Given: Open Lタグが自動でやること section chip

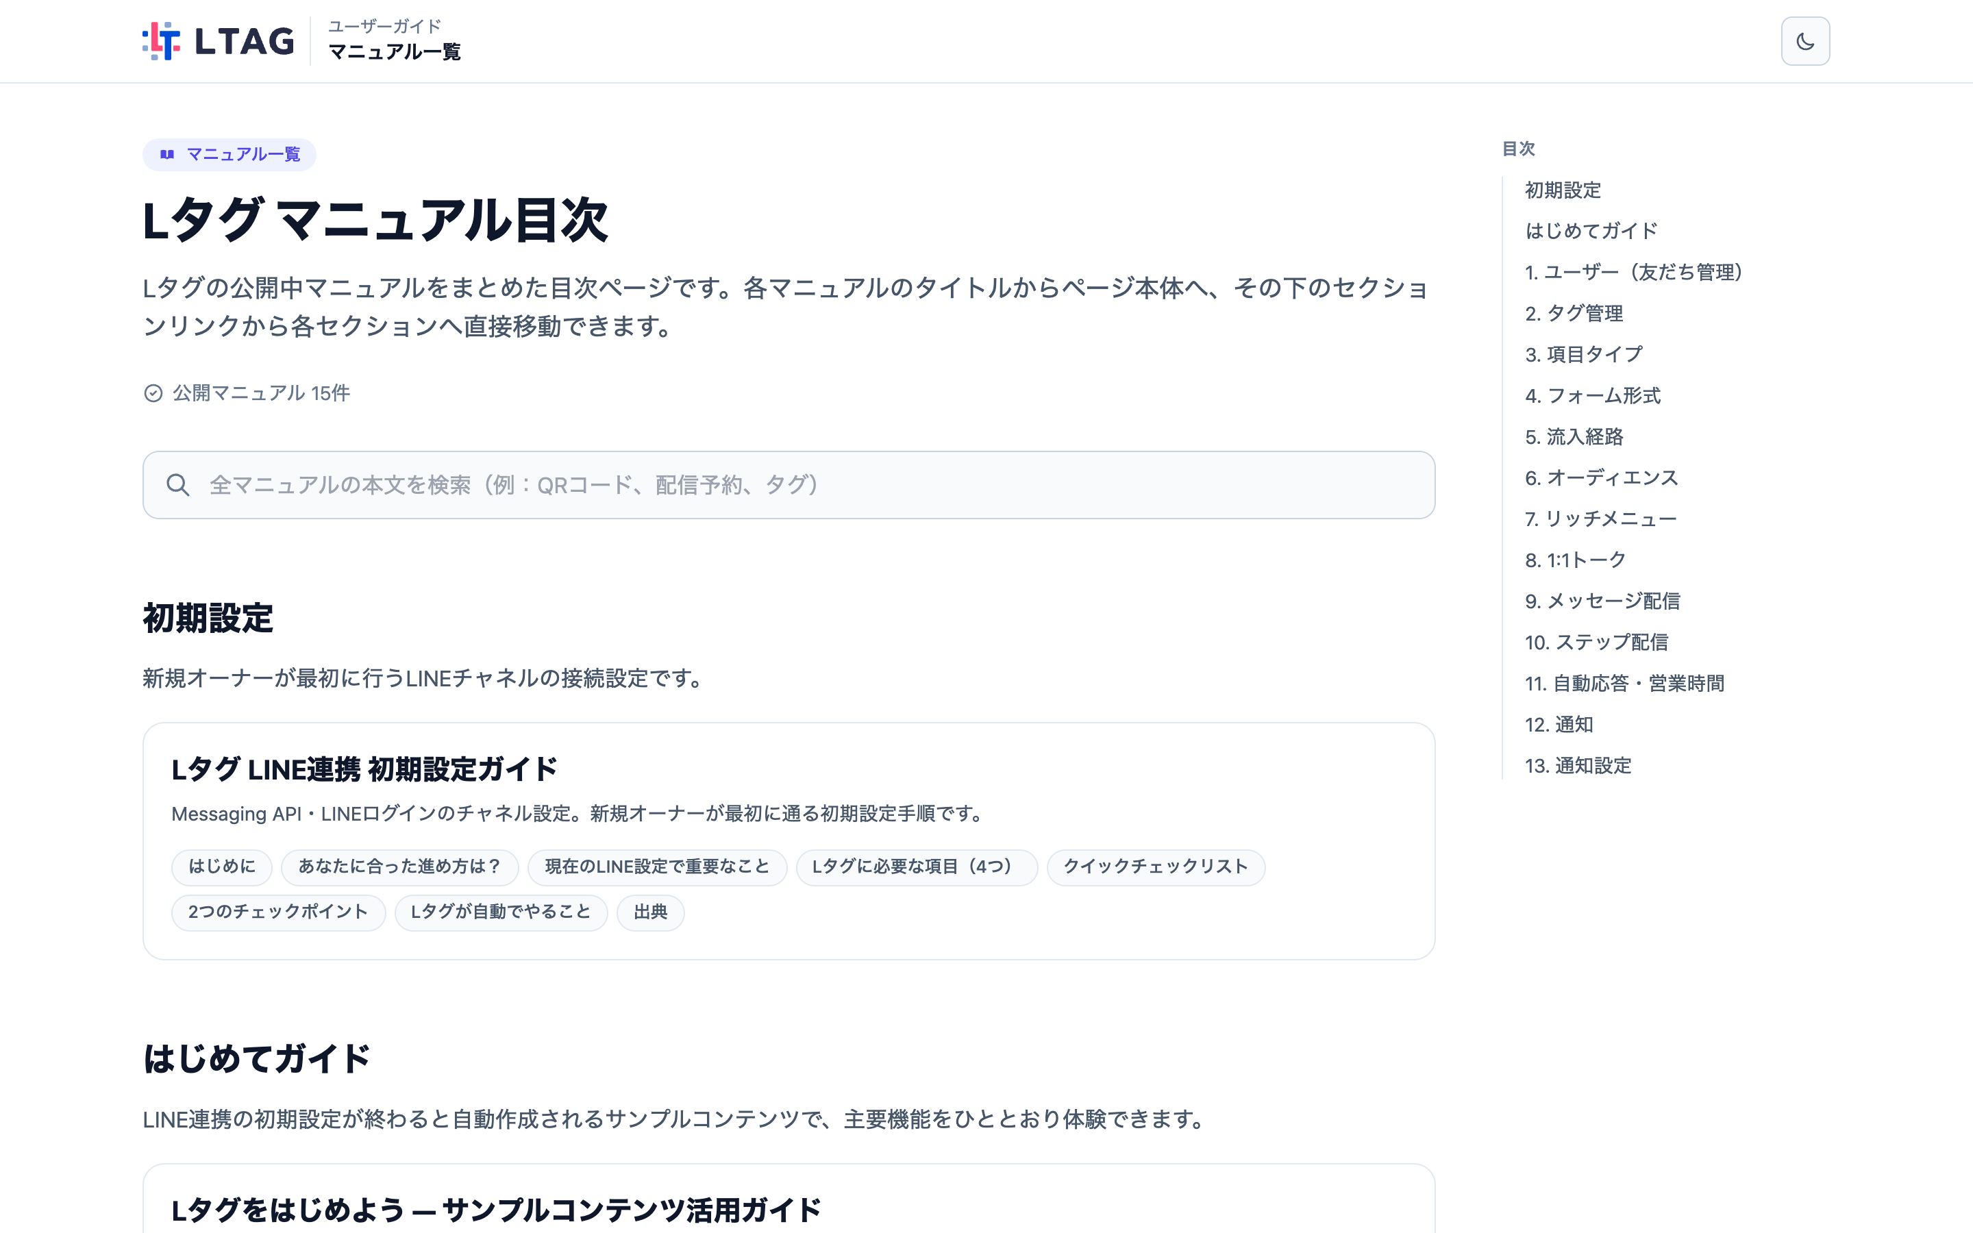Looking at the screenshot, I should pyautogui.click(x=501, y=912).
